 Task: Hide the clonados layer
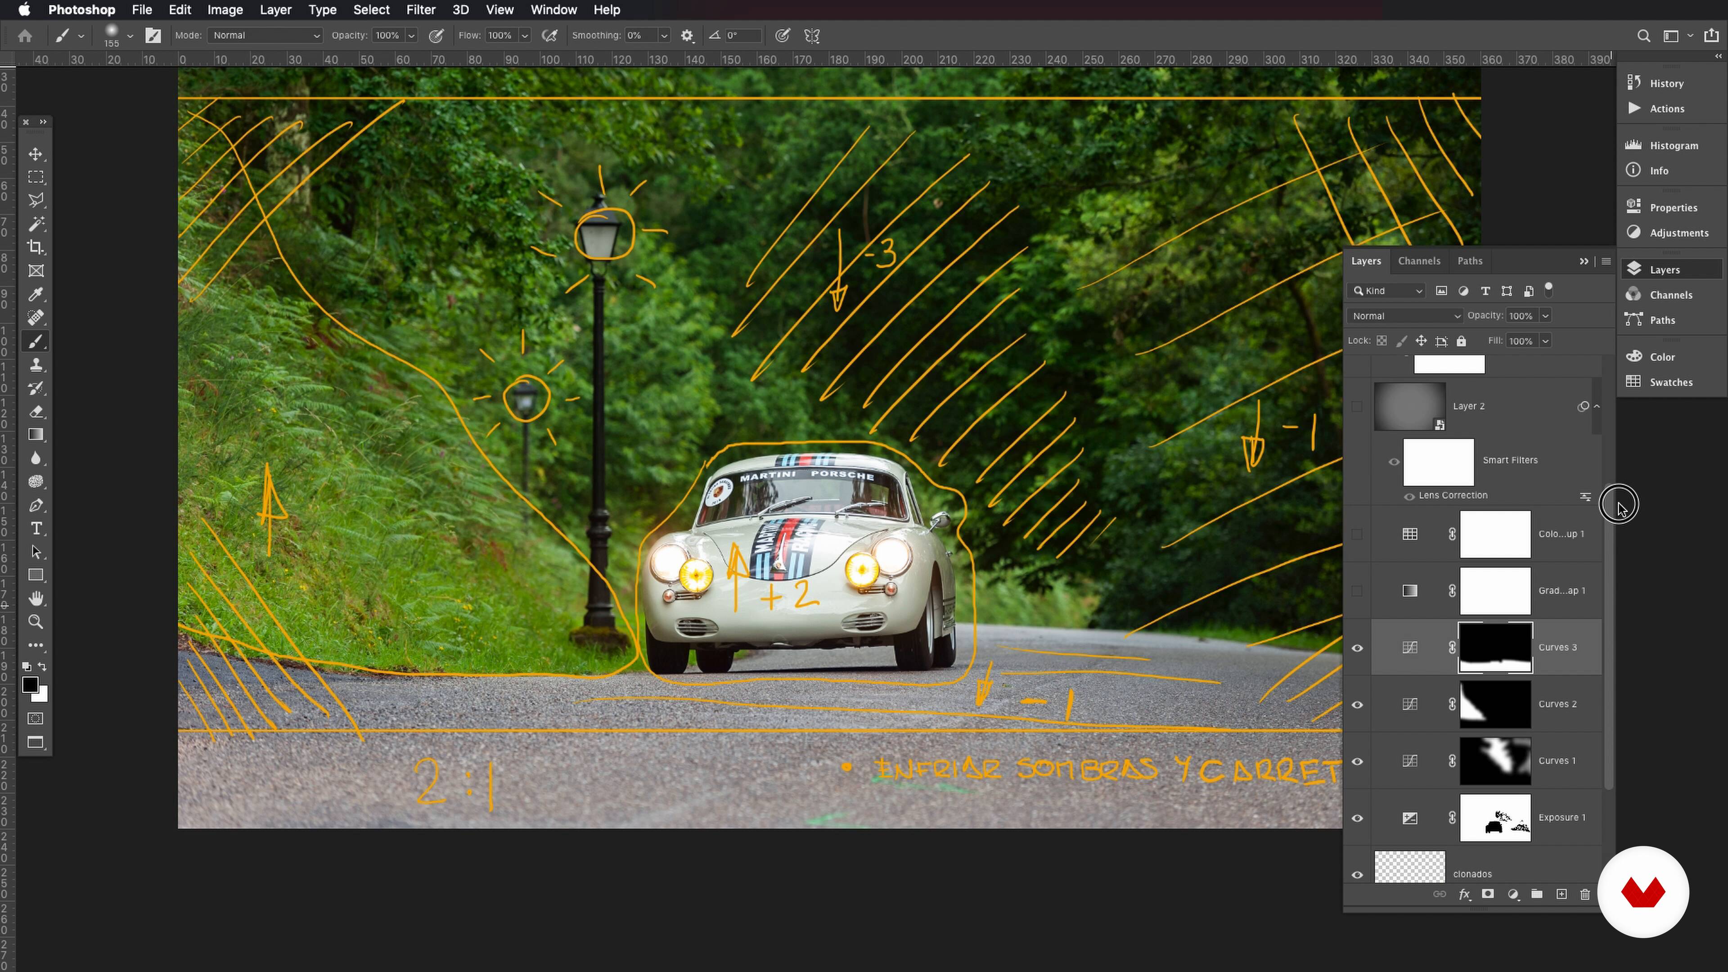pyautogui.click(x=1357, y=875)
